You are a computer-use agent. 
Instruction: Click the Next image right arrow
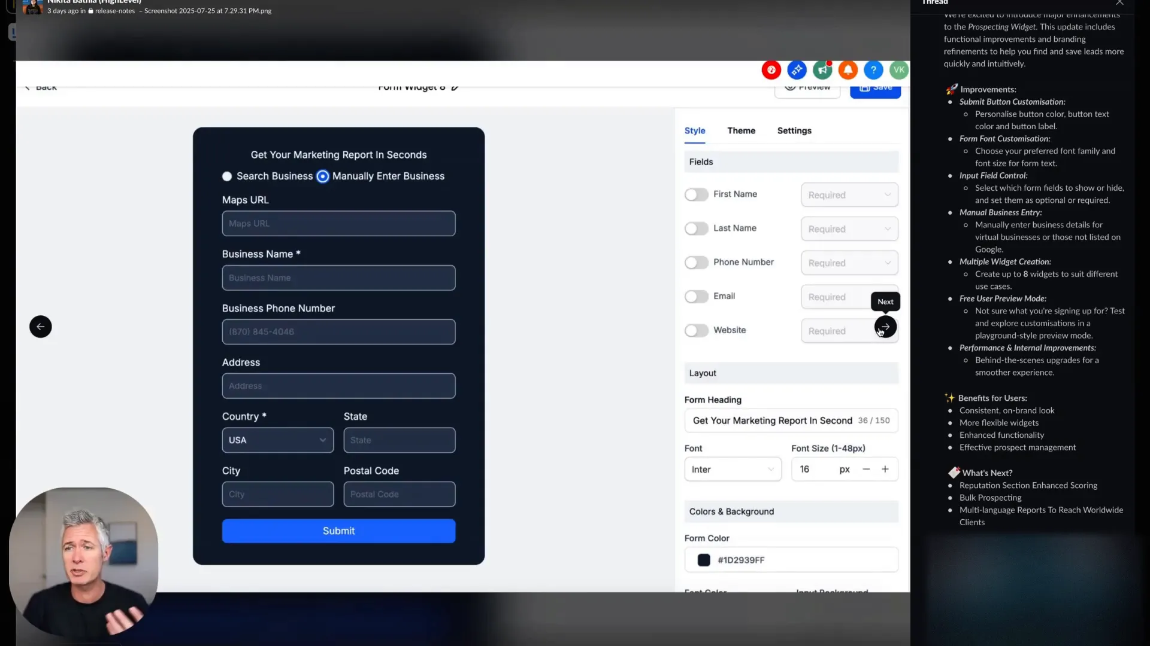pyautogui.click(x=886, y=327)
